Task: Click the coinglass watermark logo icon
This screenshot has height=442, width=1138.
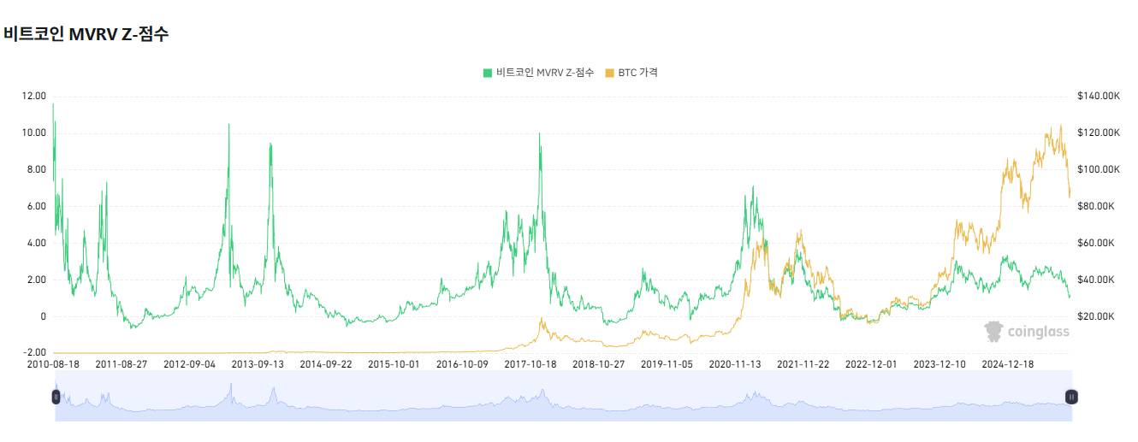Action: 993,332
